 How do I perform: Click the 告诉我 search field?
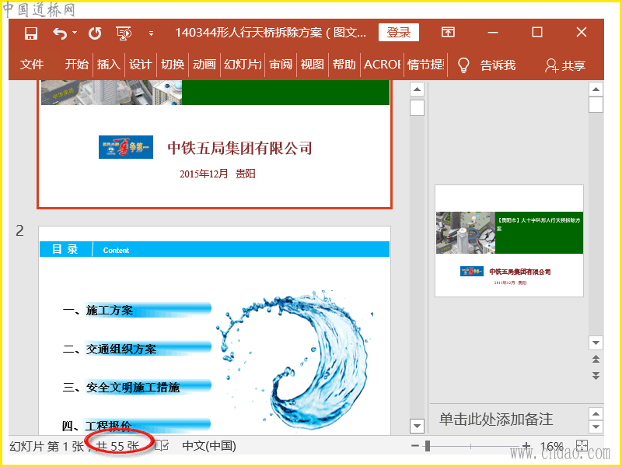(498, 65)
